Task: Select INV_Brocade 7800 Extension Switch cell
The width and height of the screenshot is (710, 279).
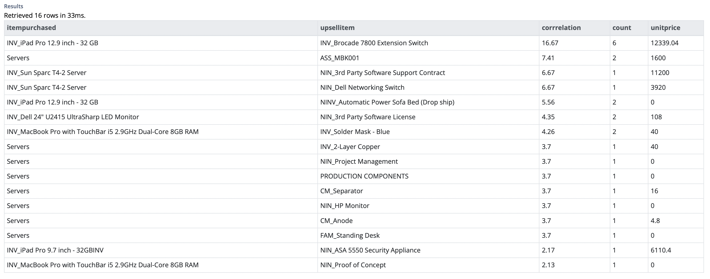Action: pos(428,43)
